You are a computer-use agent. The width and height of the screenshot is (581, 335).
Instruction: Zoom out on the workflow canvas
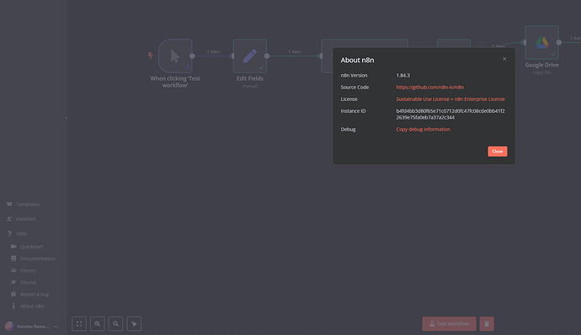(x=115, y=323)
